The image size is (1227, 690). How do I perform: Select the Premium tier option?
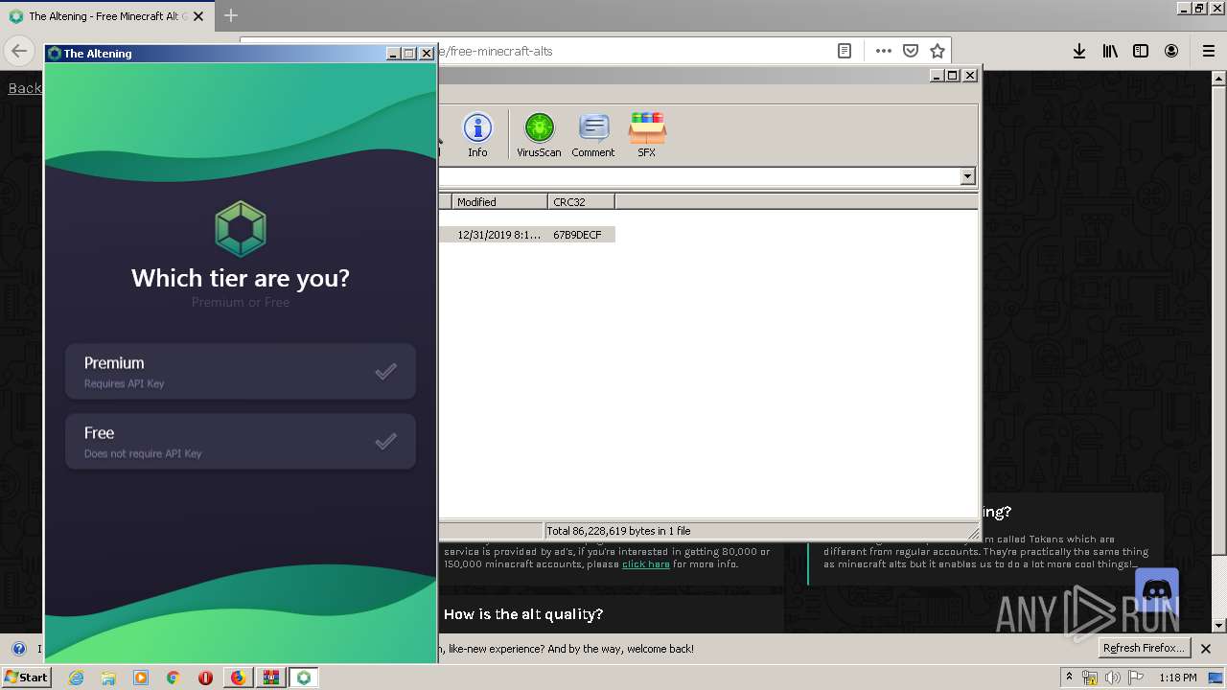pos(241,371)
